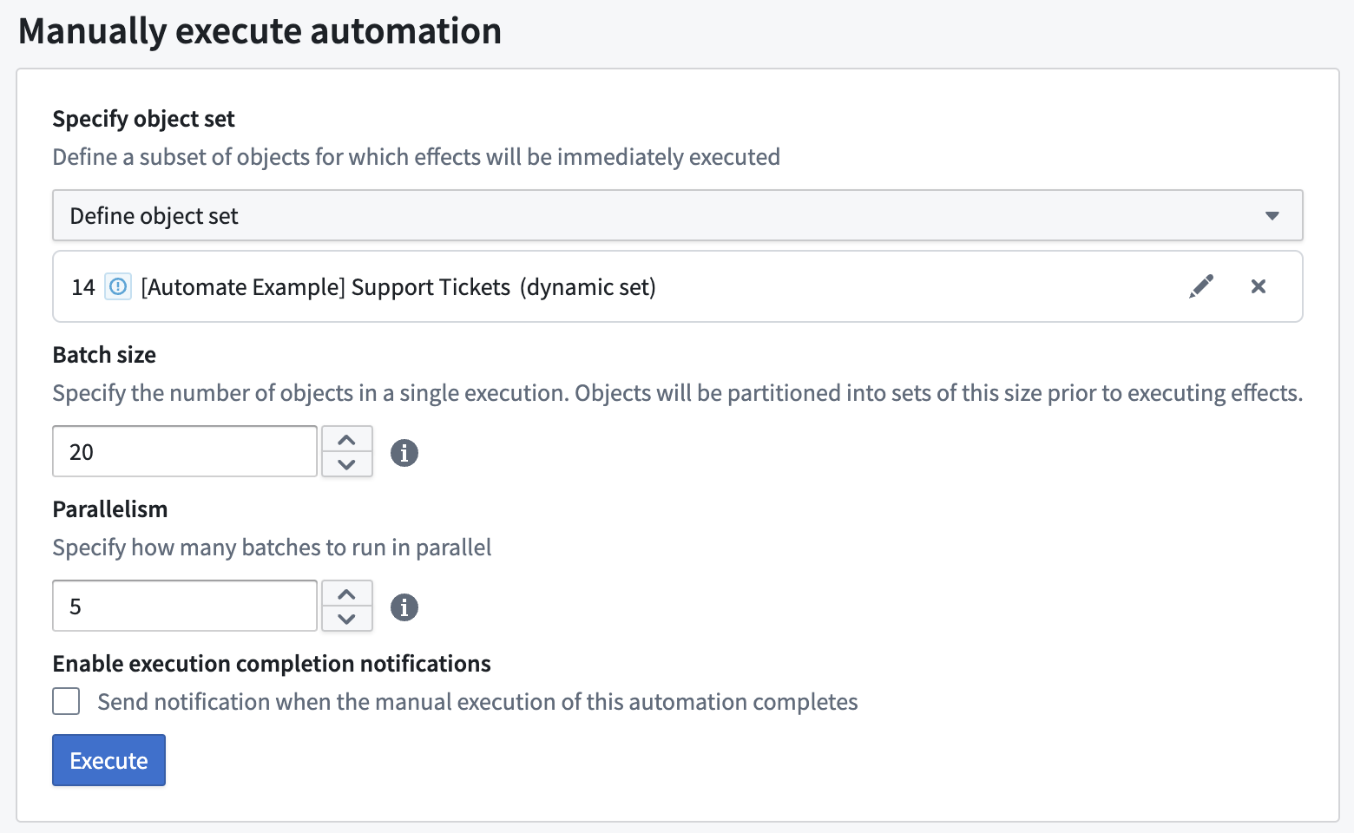Click the Support Tickets object type icon
The width and height of the screenshot is (1354, 833).
118,286
